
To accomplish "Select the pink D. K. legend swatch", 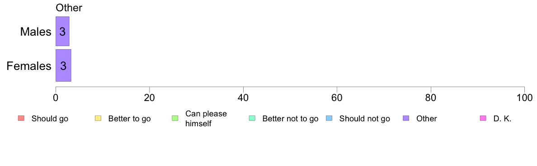I will tap(483, 119).
